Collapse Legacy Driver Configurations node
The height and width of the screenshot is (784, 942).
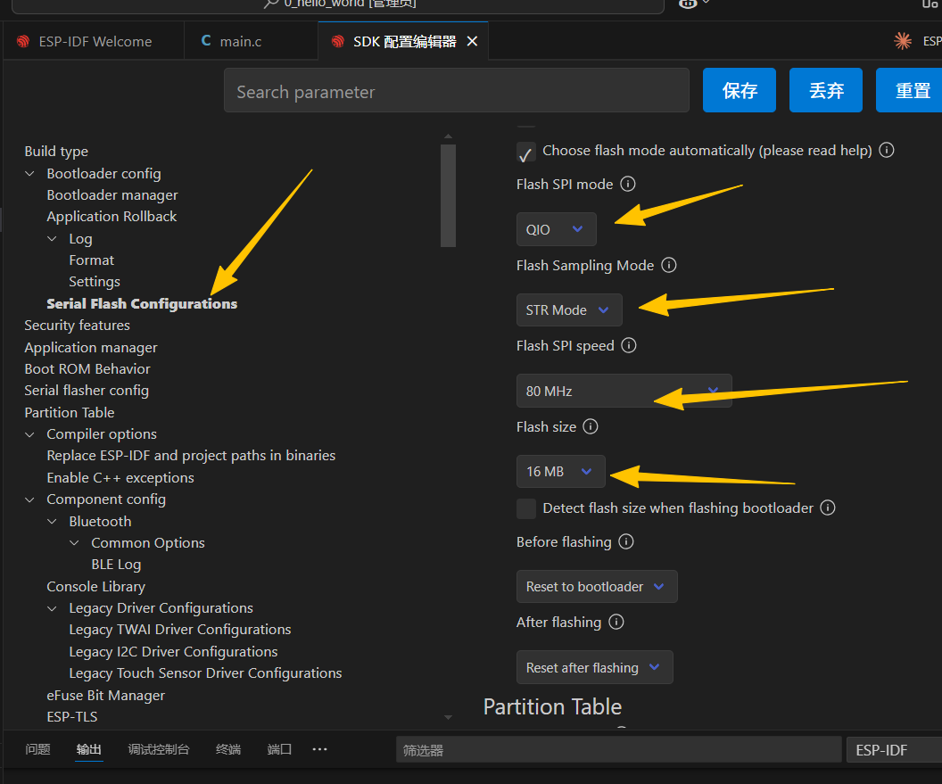[53, 608]
